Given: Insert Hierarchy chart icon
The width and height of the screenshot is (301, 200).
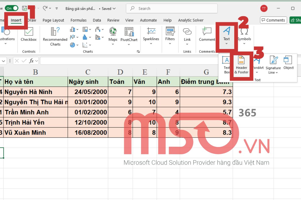Looking at the screenshot, I should [x=87, y=29].
